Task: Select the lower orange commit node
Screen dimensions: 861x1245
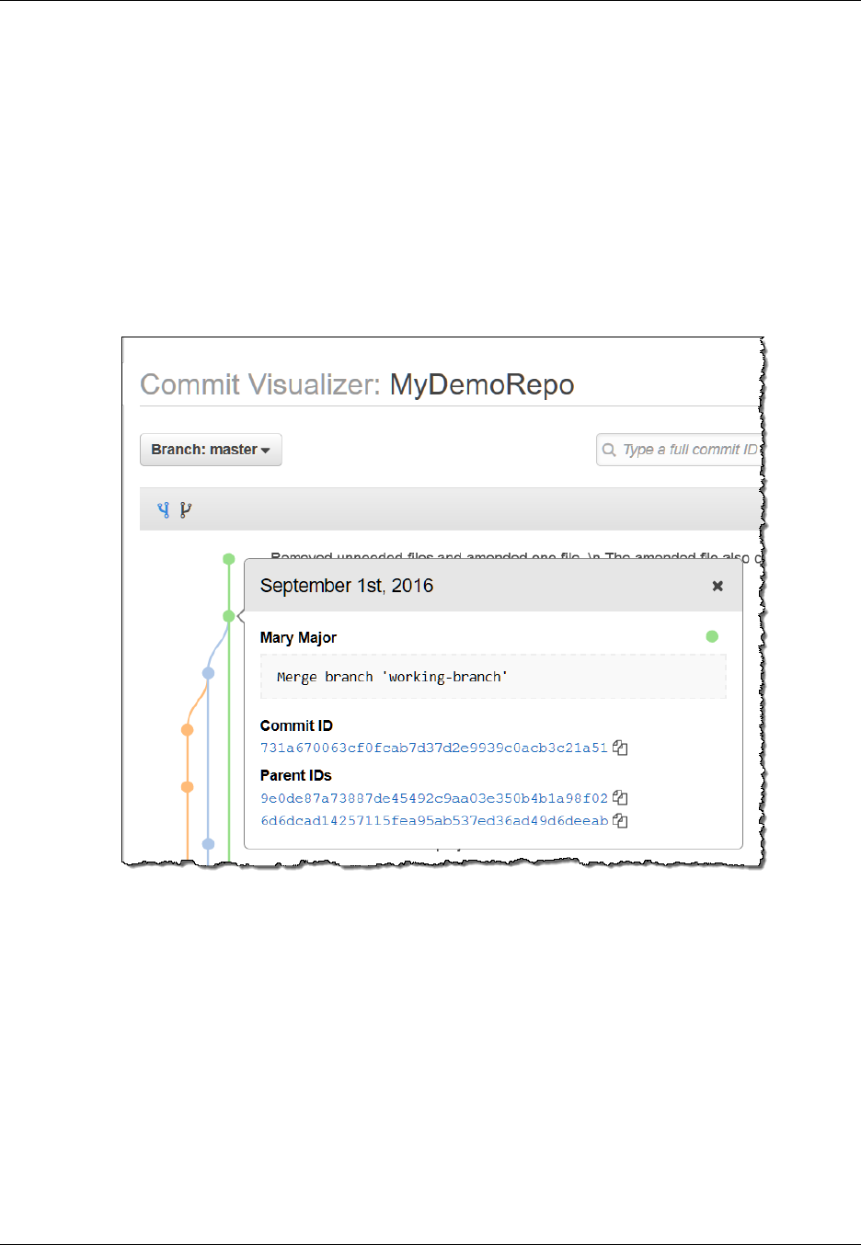Action: (x=188, y=787)
